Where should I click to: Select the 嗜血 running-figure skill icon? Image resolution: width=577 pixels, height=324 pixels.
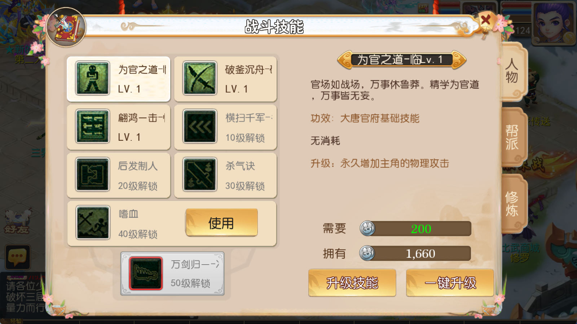92,223
